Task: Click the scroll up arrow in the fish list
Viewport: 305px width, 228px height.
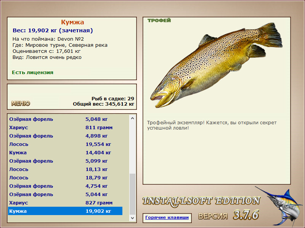Action: click(132, 118)
